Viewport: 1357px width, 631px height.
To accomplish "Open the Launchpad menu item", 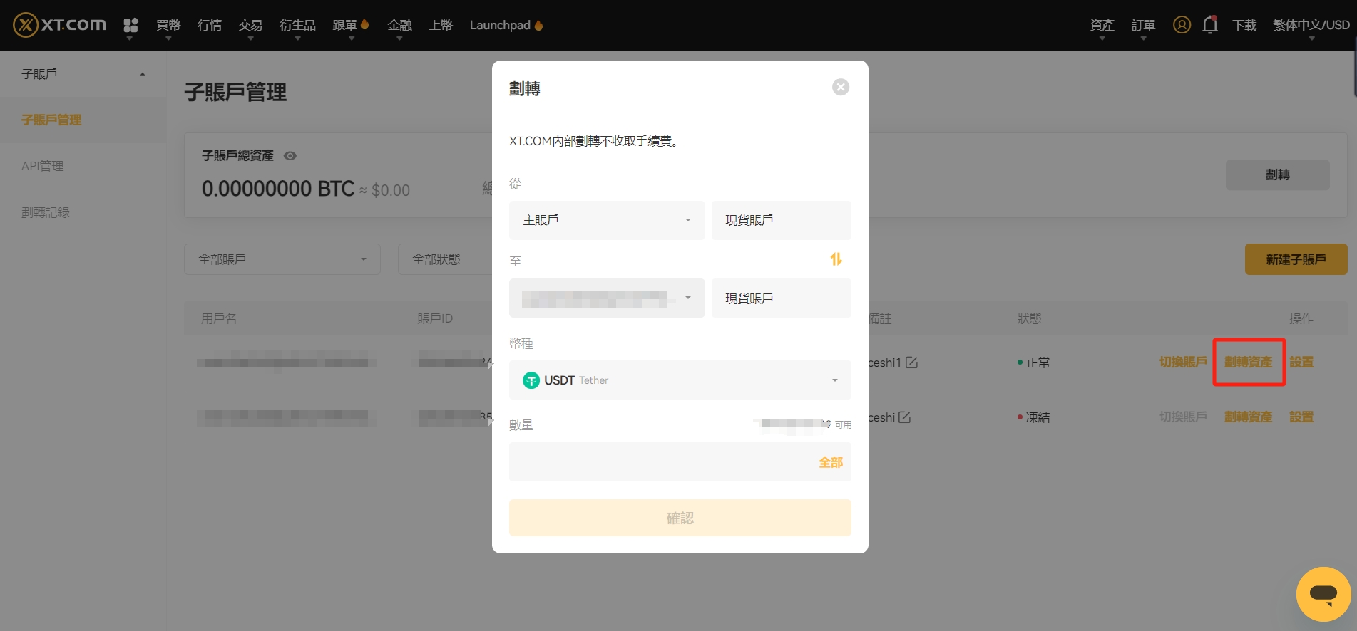I will pyautogui.click(x=506, y=25).
